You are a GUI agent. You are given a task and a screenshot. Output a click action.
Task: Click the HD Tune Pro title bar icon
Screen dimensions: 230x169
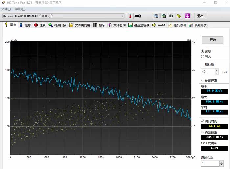click(x=3, y=3)
